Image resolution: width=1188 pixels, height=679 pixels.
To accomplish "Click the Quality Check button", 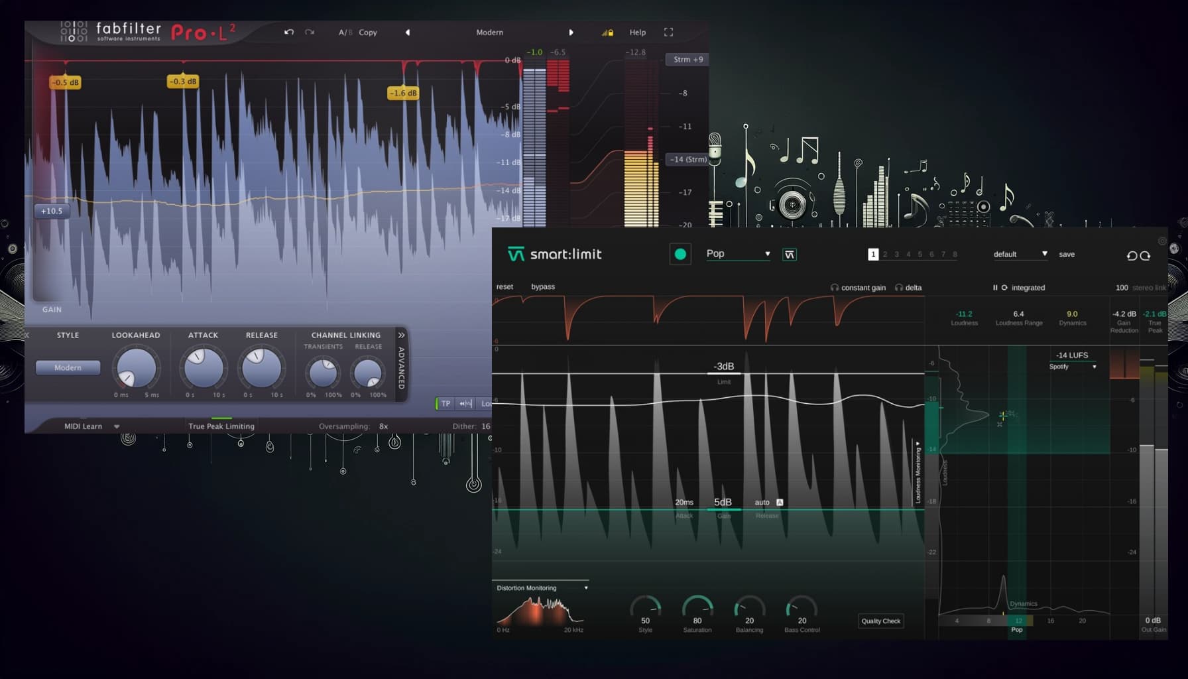I will coord(880,621).
